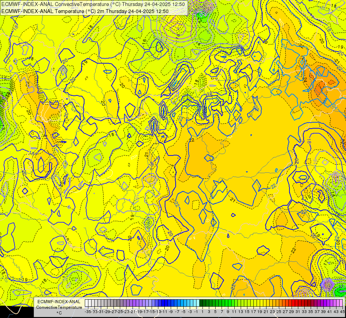Click the ConvectiveTemperature title line at the top
Image resolution: width=346 pixels, height=318 pixels.
tap(93, 4)
